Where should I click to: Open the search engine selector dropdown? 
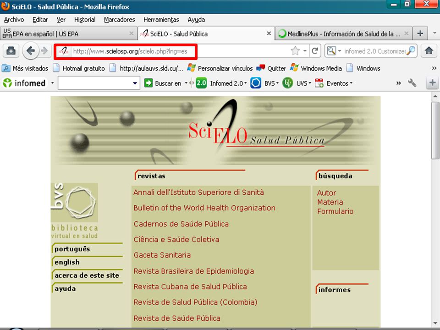click(x=339, y=51)
